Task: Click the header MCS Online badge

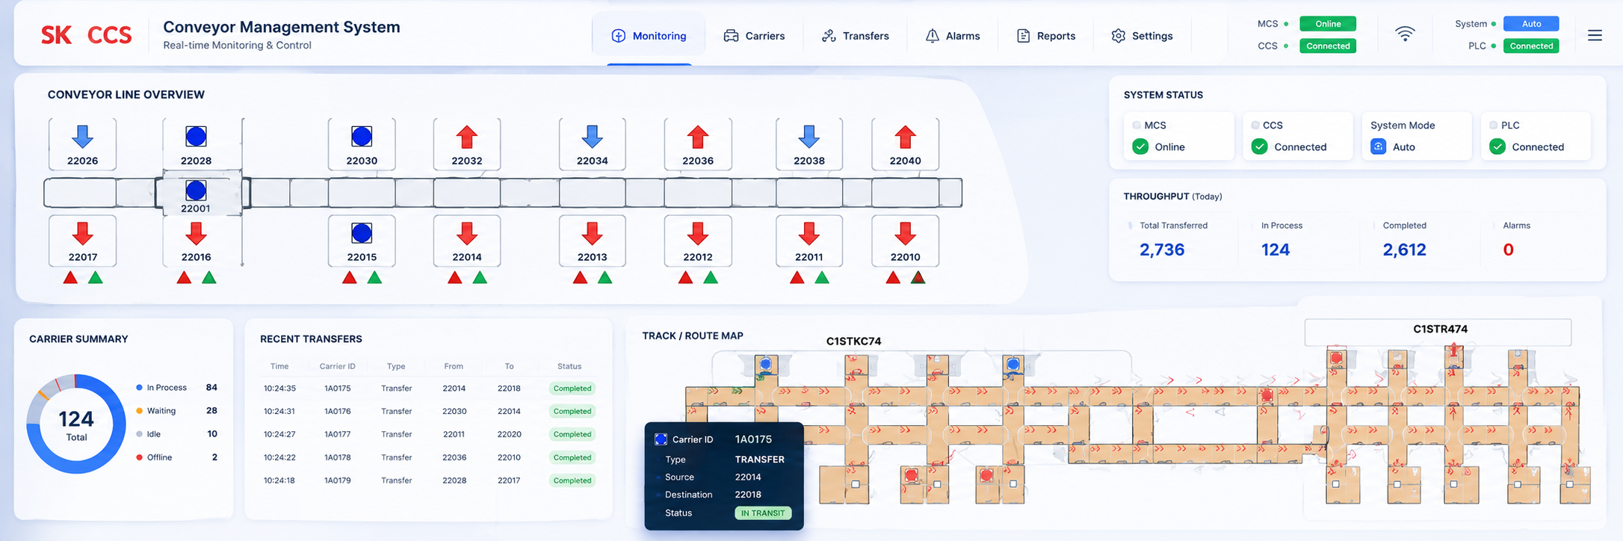Action: tap(1328, 24)
